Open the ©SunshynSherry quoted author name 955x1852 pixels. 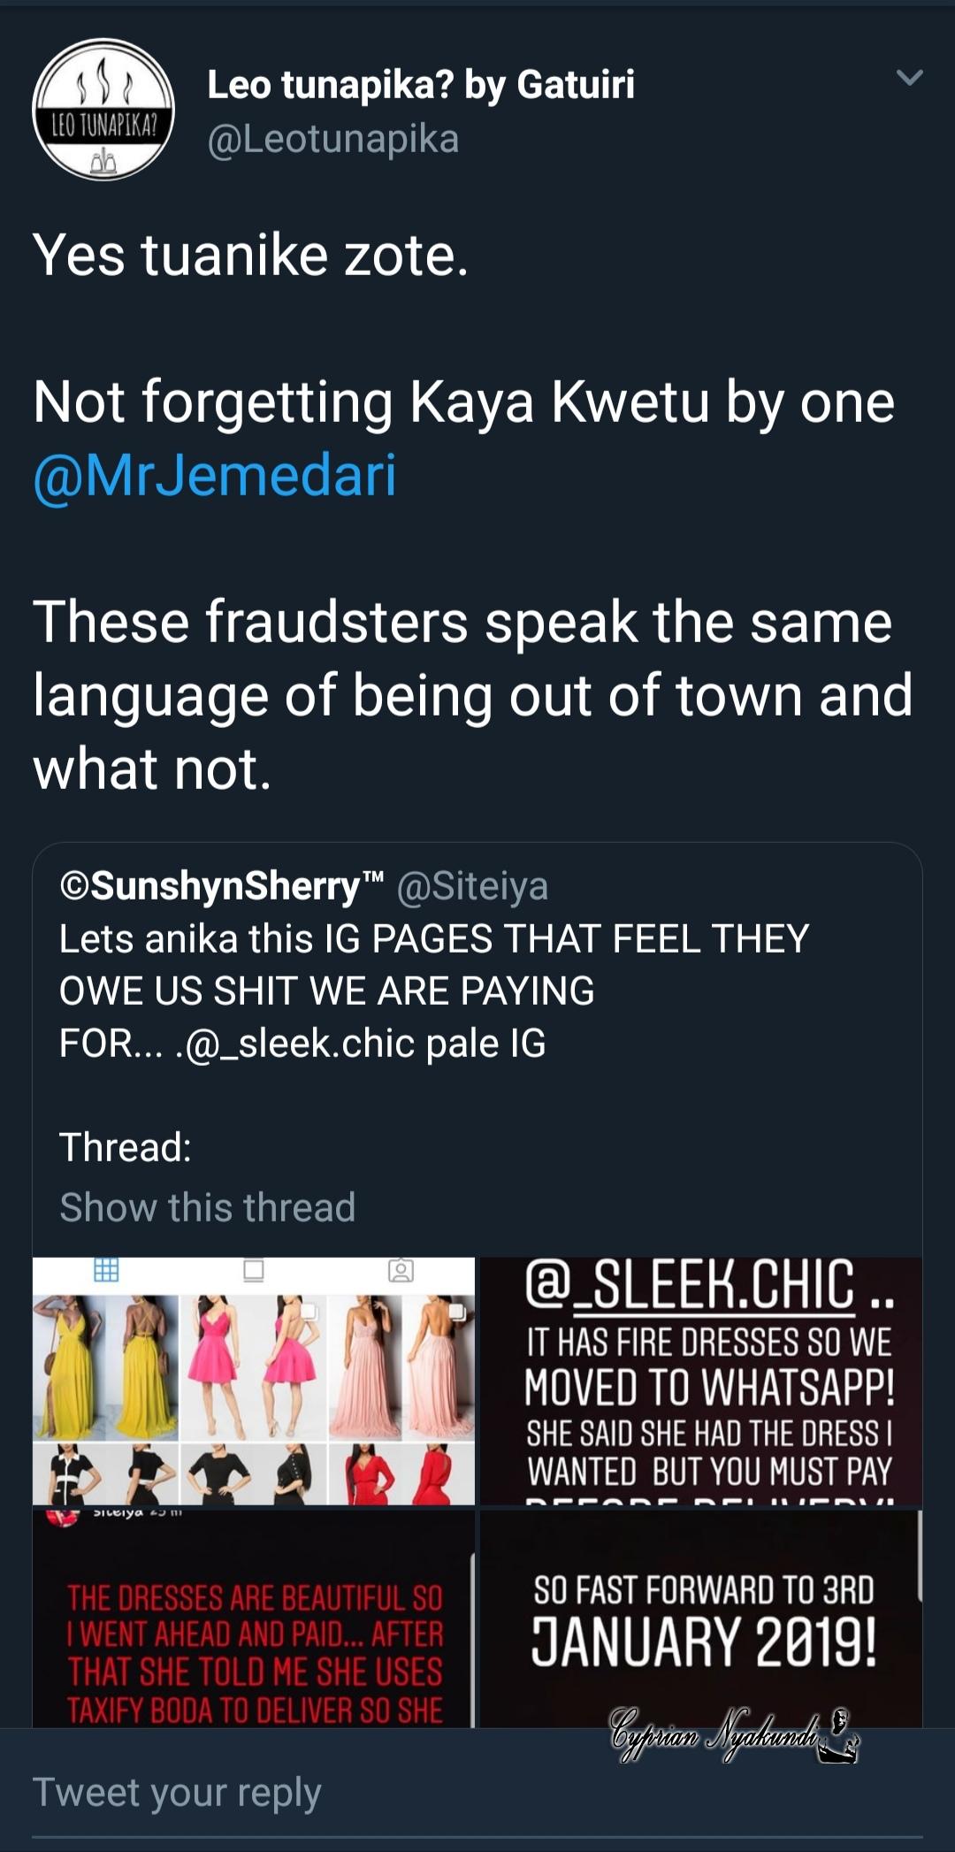point(222,886)
